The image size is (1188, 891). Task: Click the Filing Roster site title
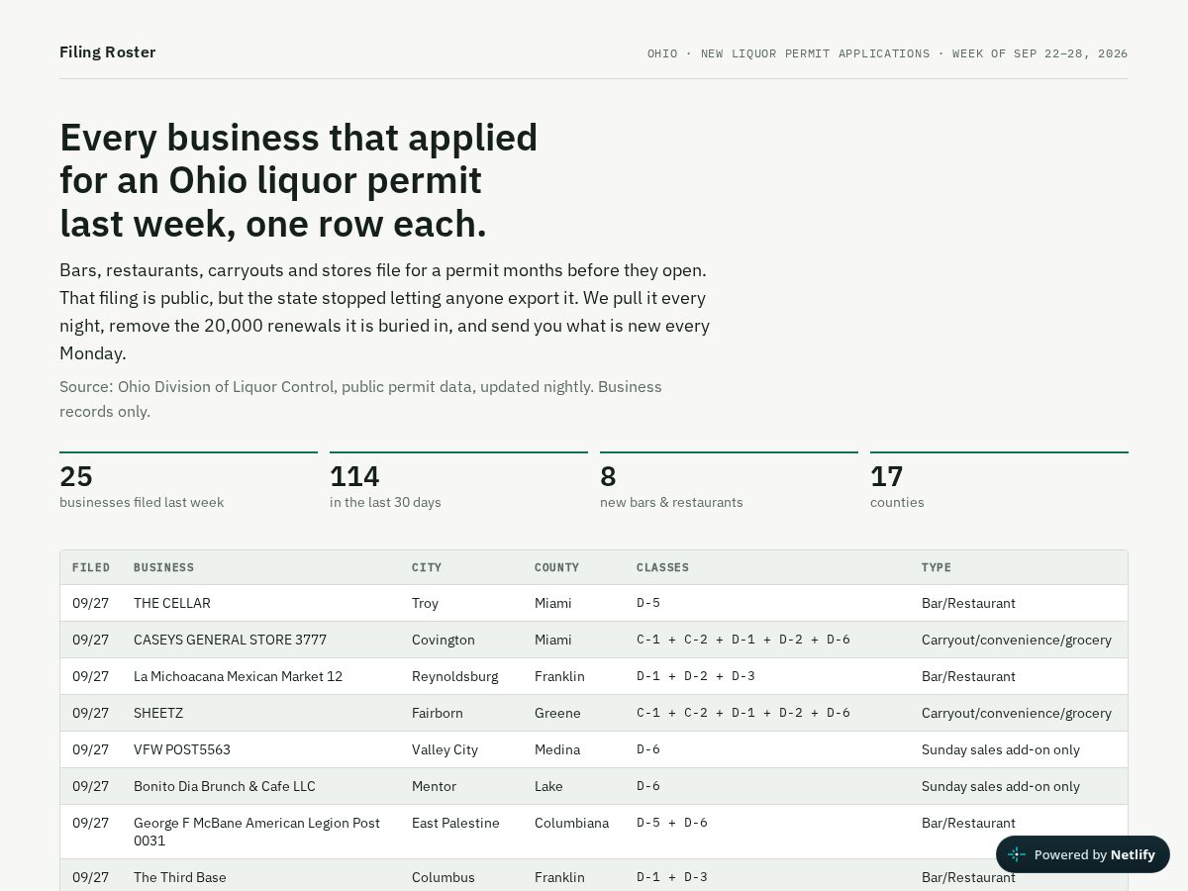click(107, 52)
